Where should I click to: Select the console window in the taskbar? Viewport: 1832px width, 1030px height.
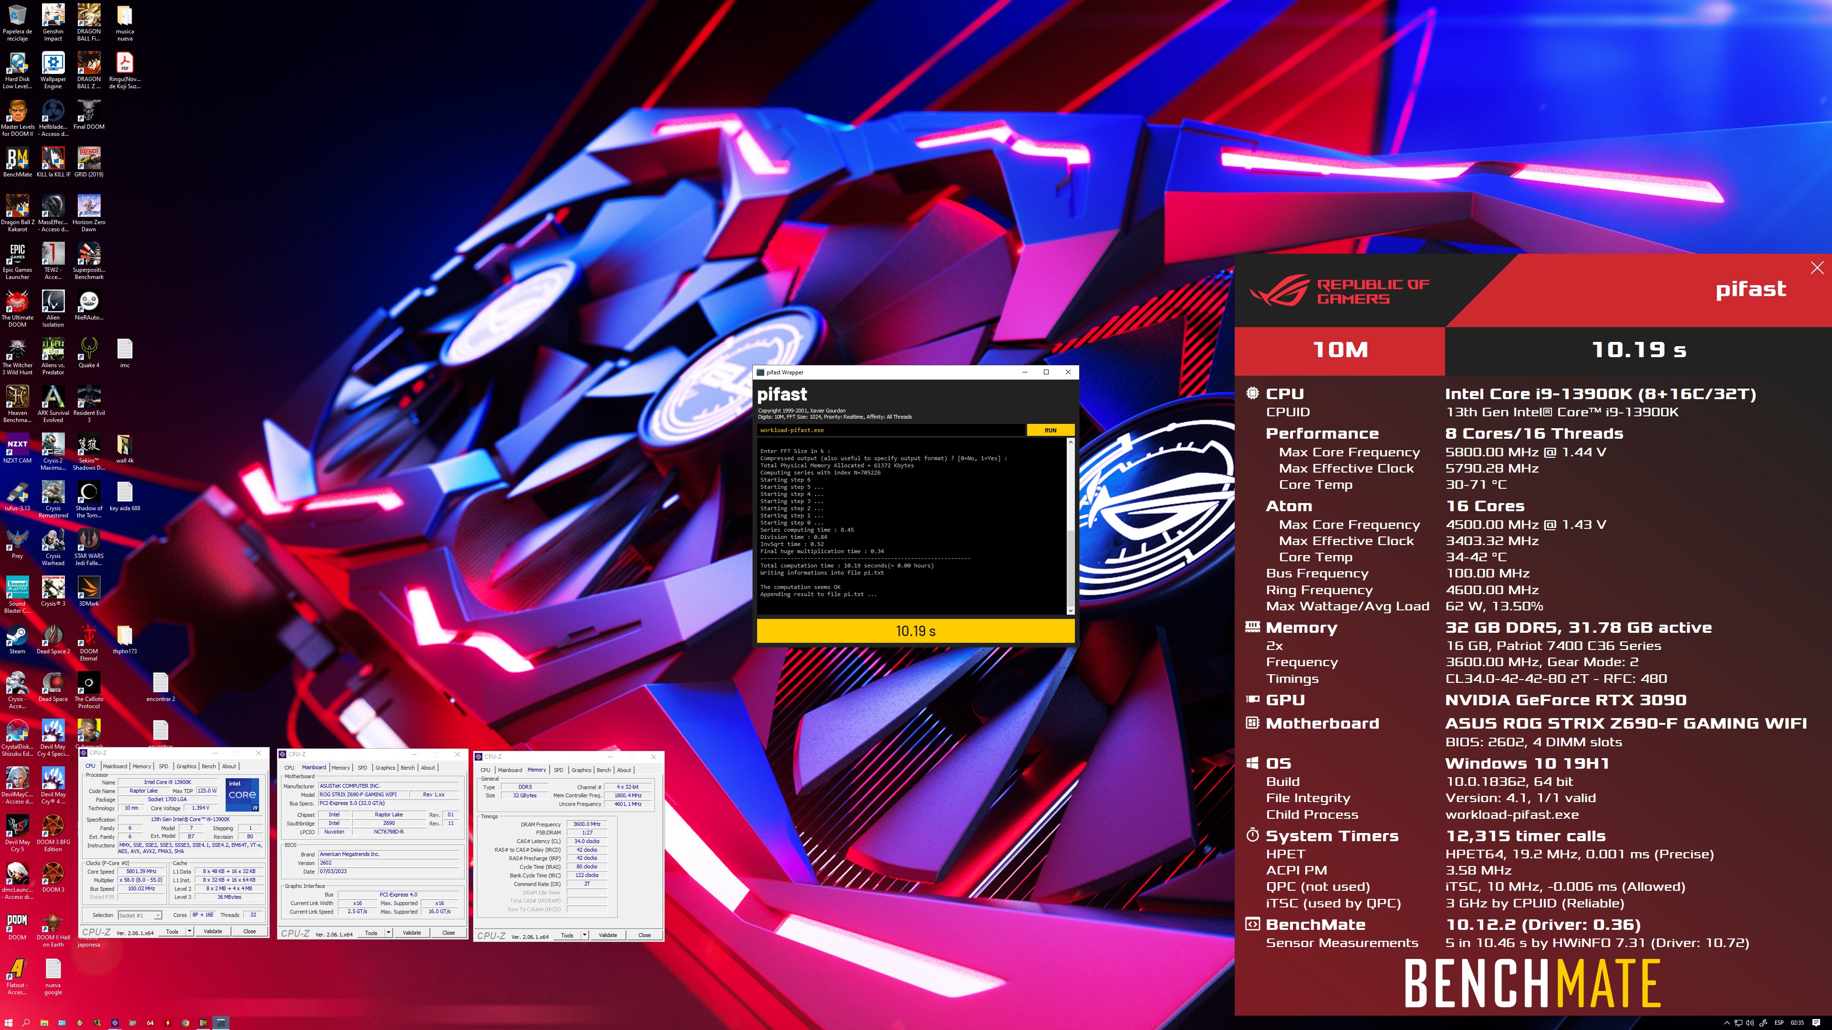point(221,1023)
